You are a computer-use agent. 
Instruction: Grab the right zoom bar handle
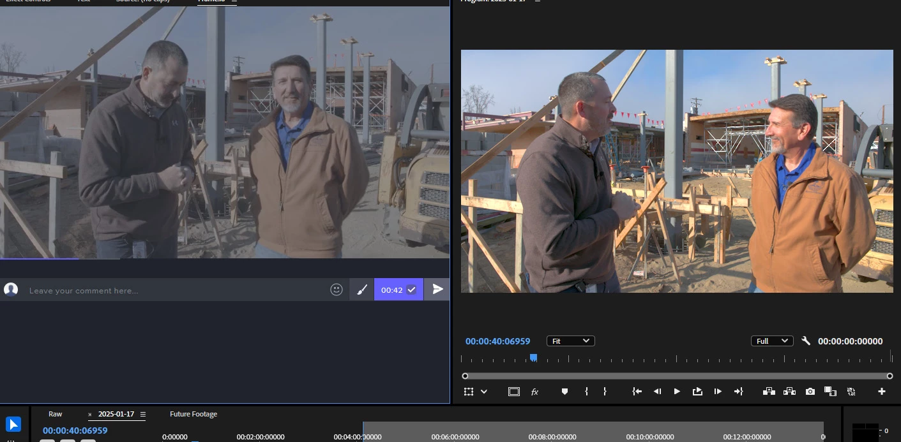coord(890,376)
